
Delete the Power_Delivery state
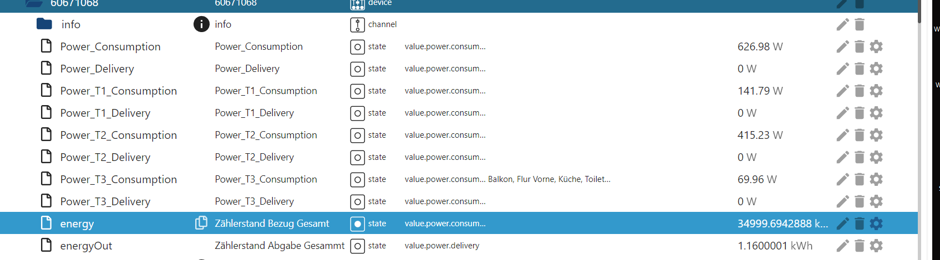tap(859, 69)
